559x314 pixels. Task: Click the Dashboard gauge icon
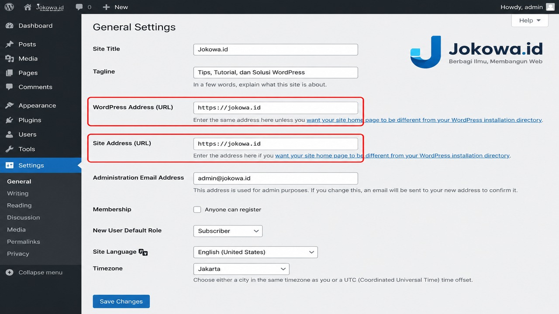coord(9,26)
